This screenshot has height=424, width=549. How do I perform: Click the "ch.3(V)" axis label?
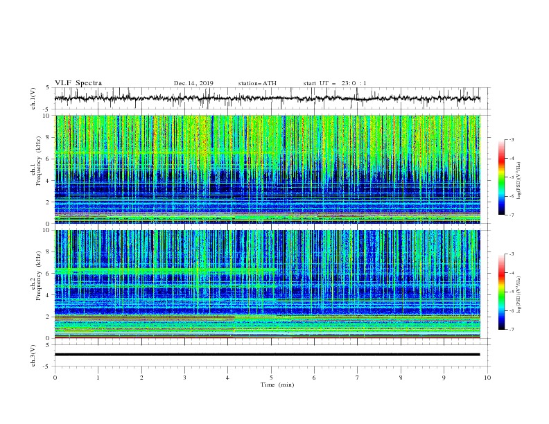point(33,355)
